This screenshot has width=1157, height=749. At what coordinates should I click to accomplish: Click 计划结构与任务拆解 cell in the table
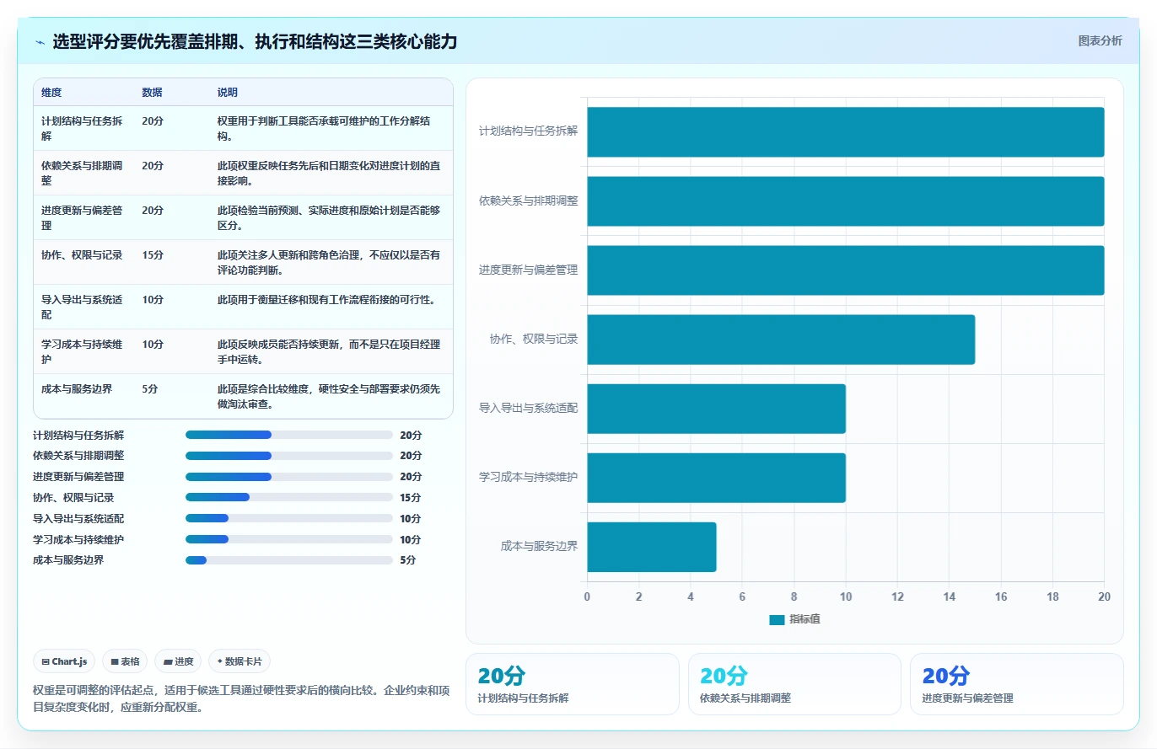82,128
